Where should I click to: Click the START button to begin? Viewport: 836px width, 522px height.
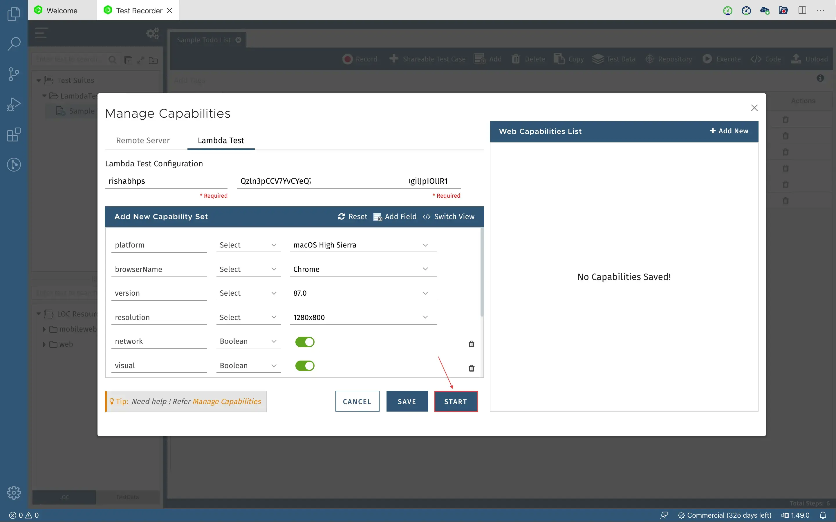pyautogui.click(x=456, y=401)
